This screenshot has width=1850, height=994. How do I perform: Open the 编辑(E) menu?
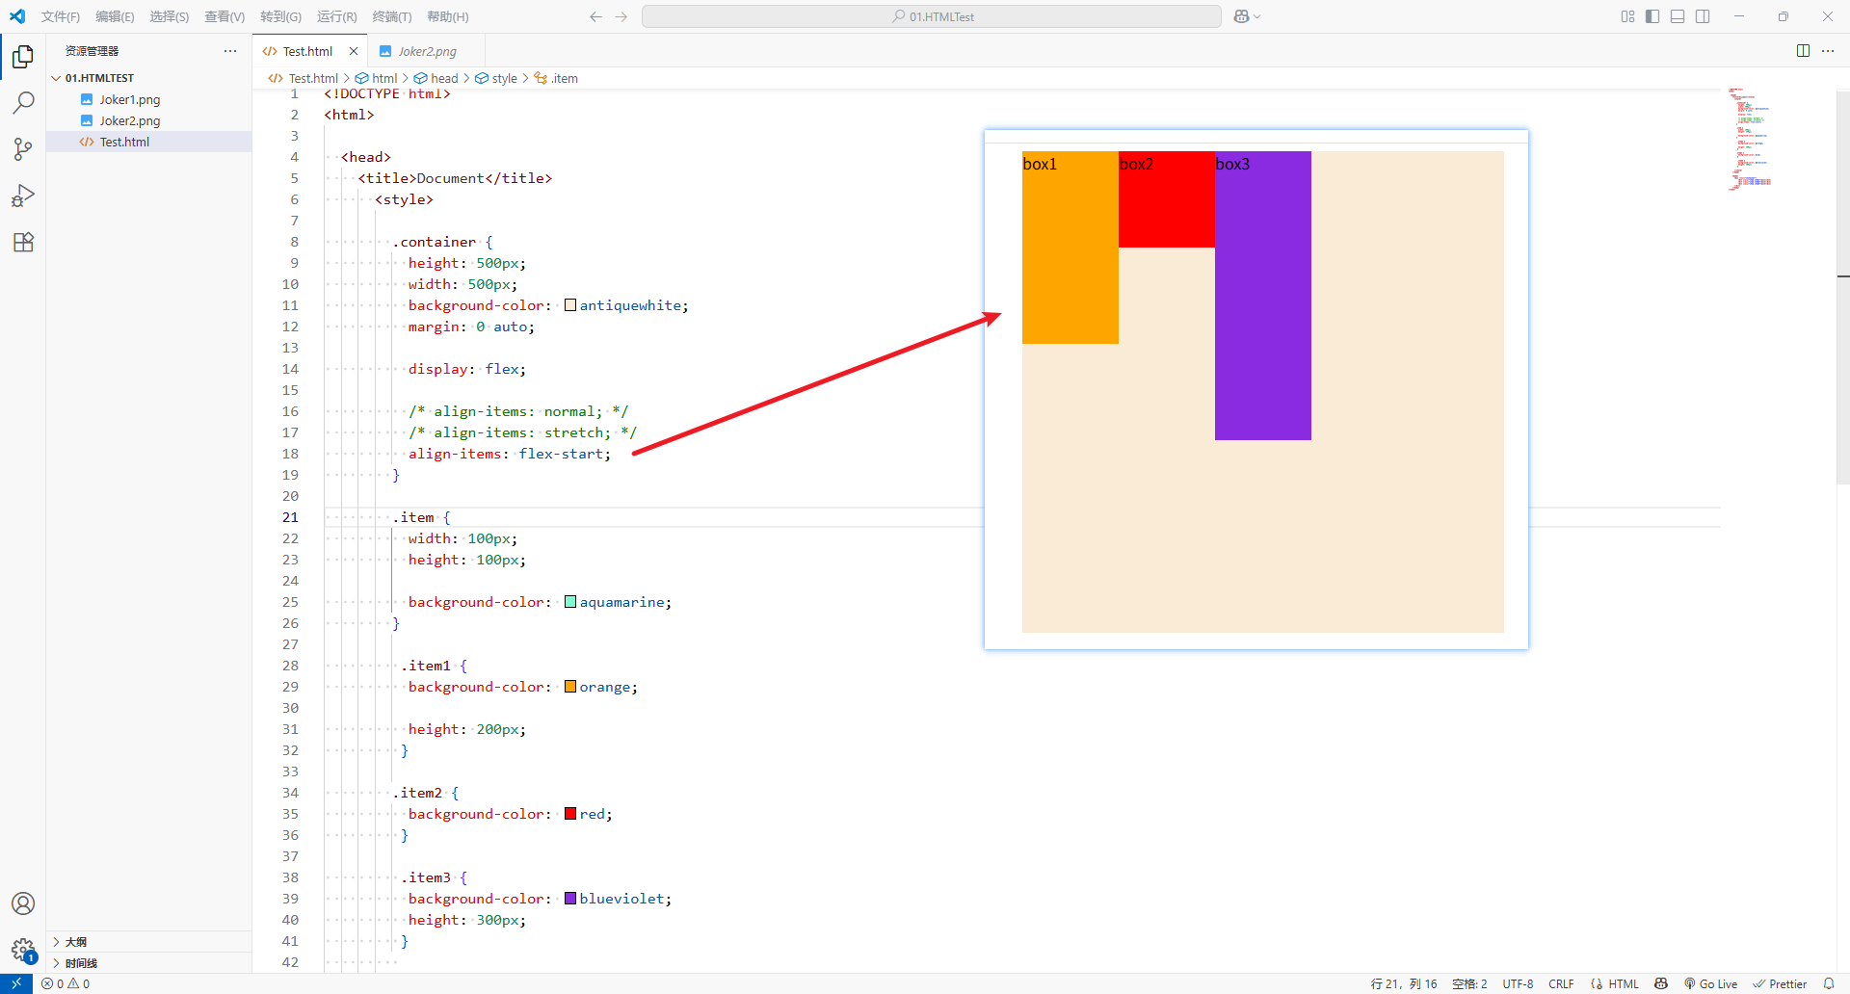pyautogui.click(x=115, y=16)
